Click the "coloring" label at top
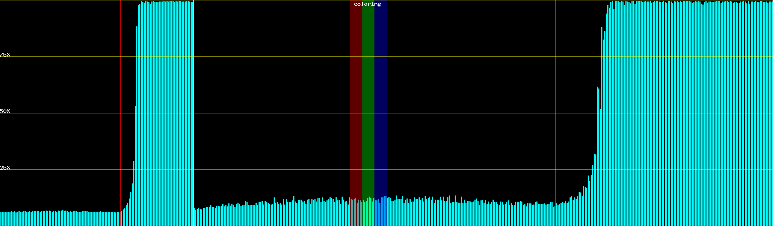 [x=367, y=4]
